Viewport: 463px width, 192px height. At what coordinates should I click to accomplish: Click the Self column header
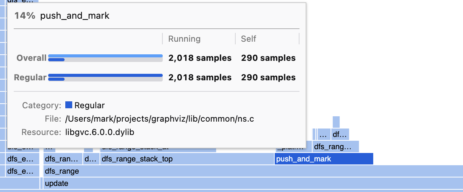pos(249,39)
